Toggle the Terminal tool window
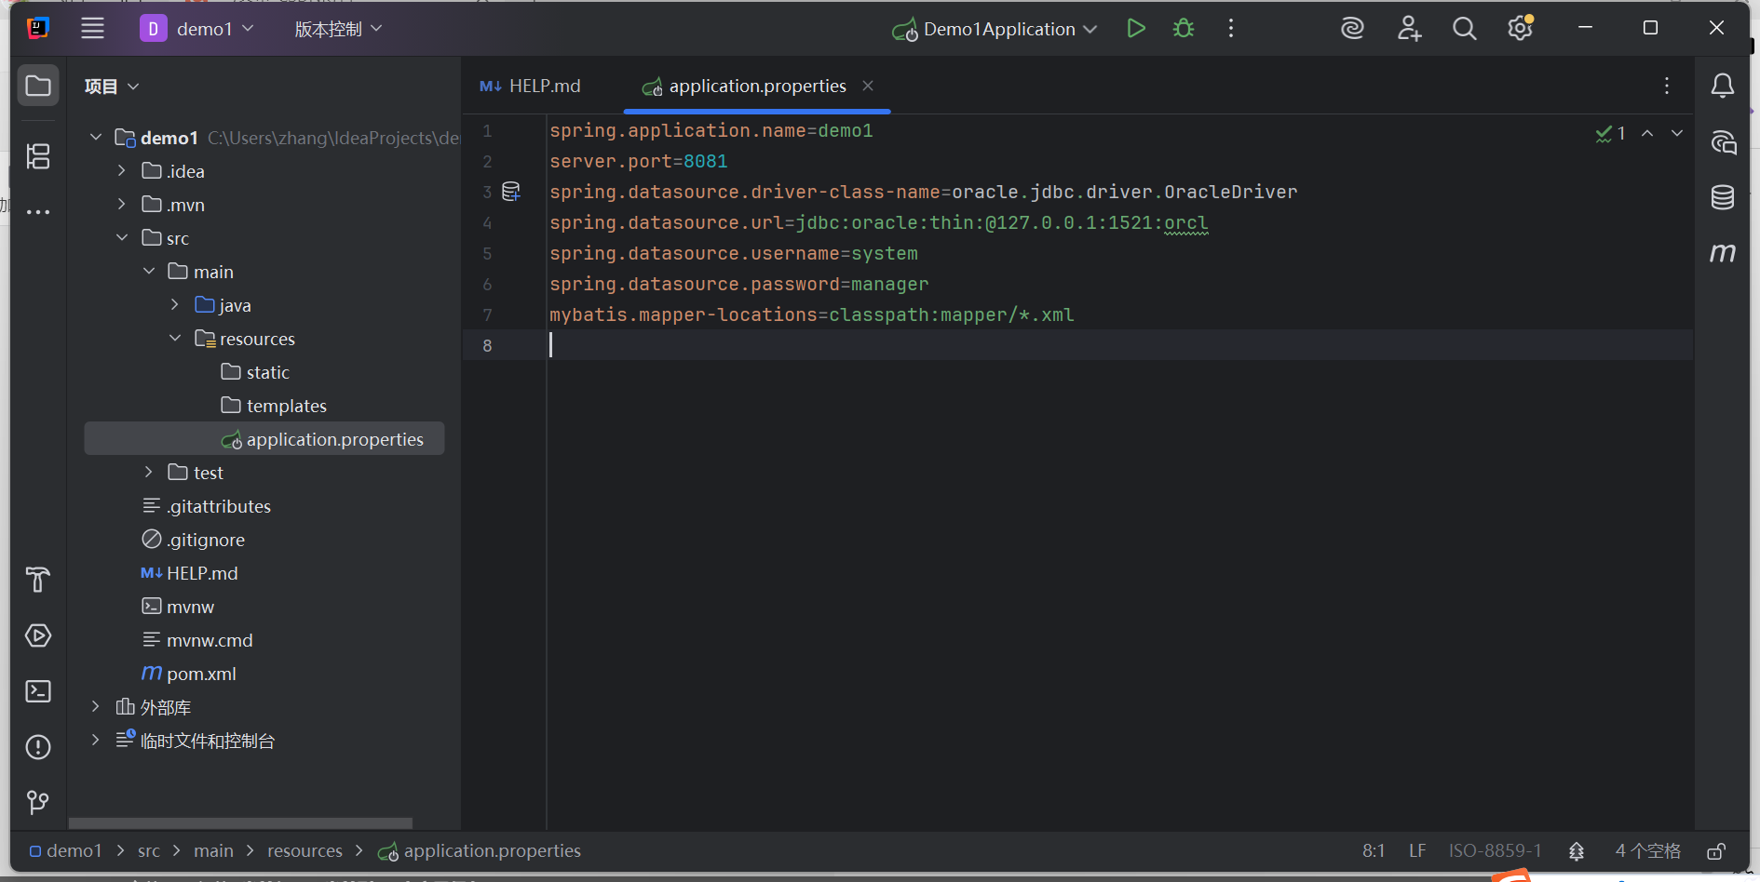 pos(37,690)
